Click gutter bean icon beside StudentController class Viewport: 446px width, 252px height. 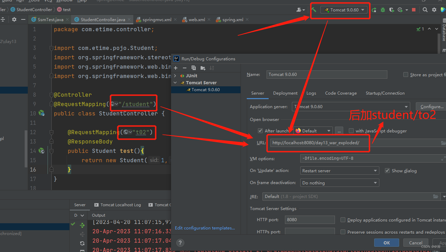click(42, 113)
